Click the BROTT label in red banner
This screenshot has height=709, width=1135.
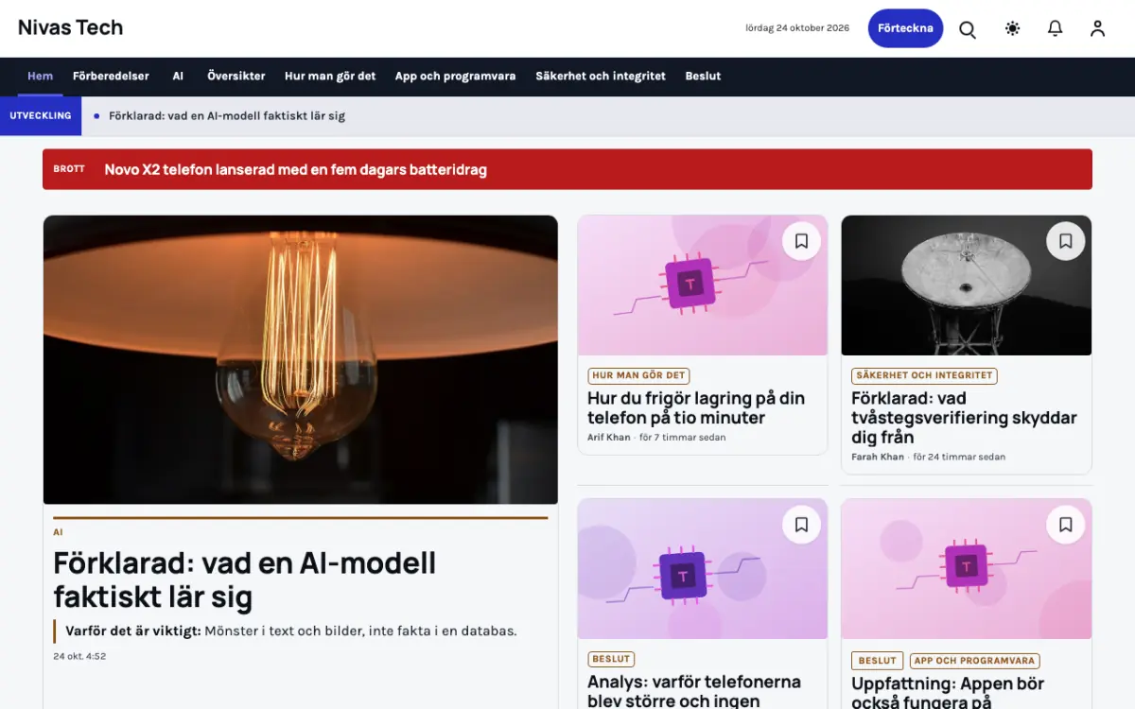69,169
